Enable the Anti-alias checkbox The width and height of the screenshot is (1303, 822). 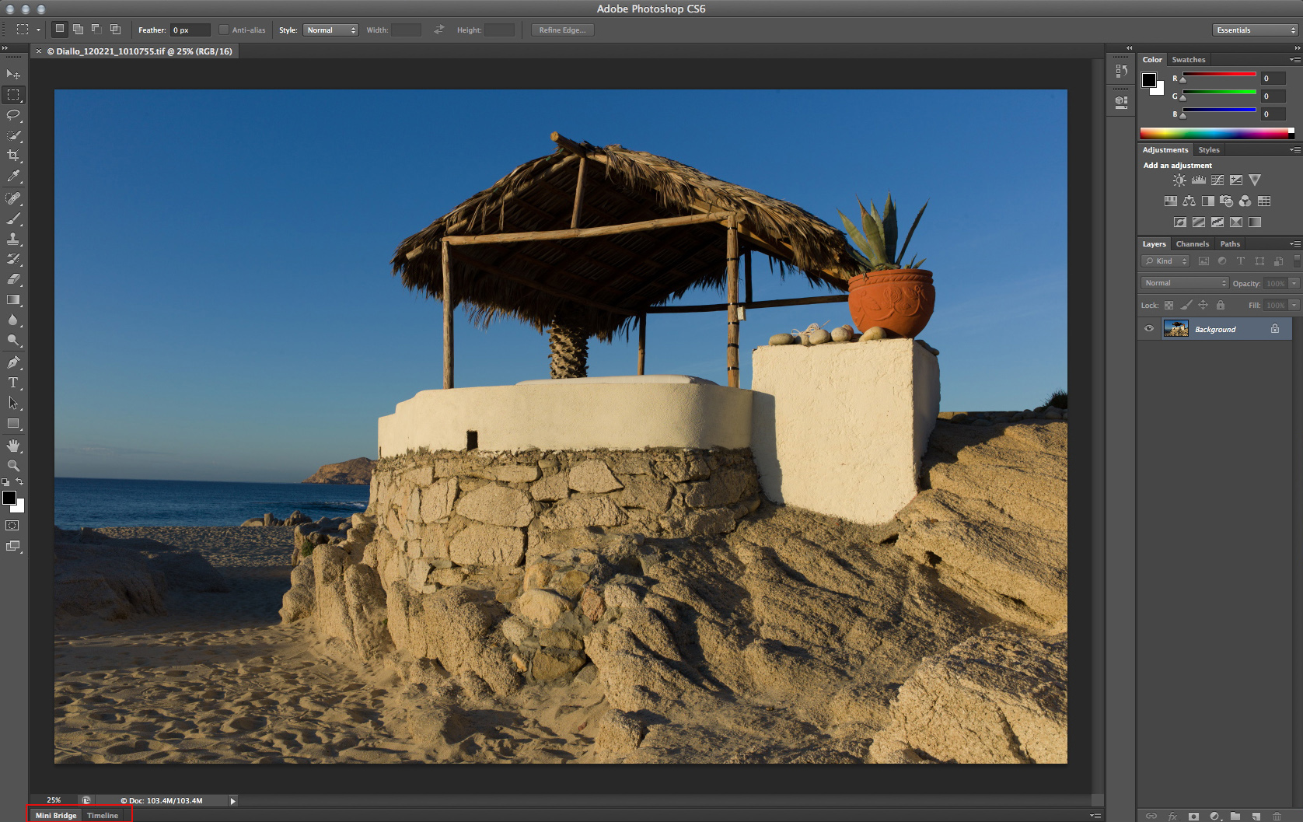224,30
